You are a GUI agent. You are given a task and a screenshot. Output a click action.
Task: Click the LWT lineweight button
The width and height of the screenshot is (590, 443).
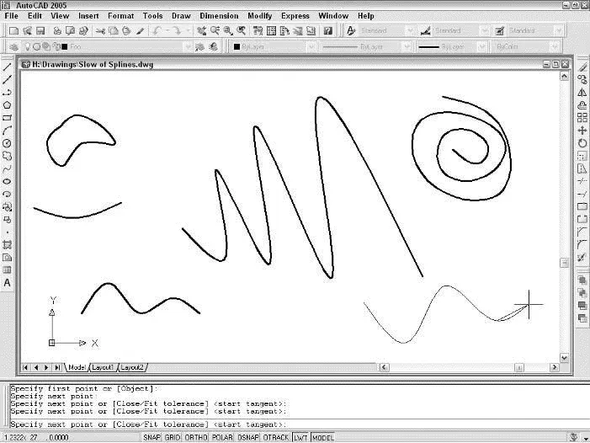click(x=300, y=438)
